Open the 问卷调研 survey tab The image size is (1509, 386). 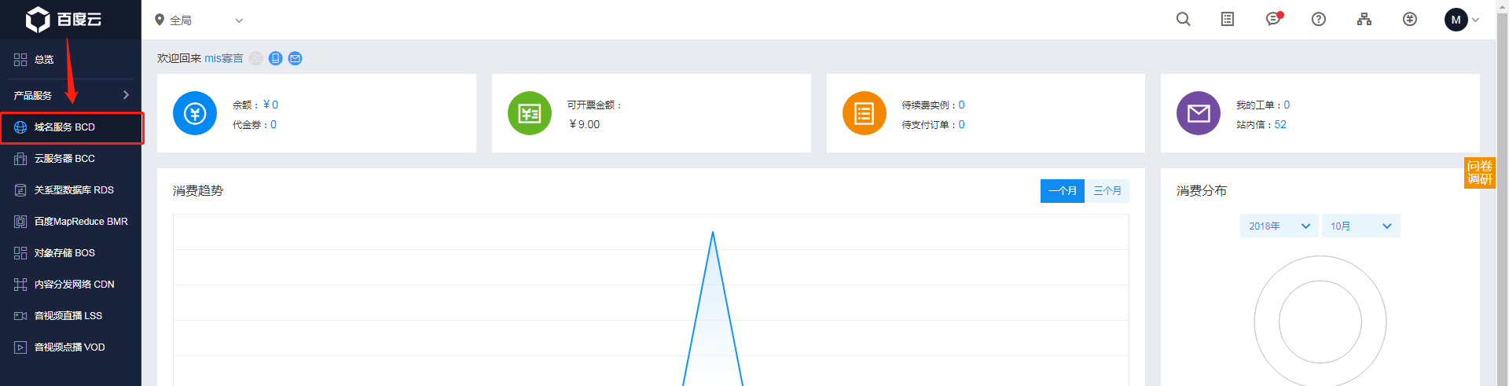click(1480, 172)
